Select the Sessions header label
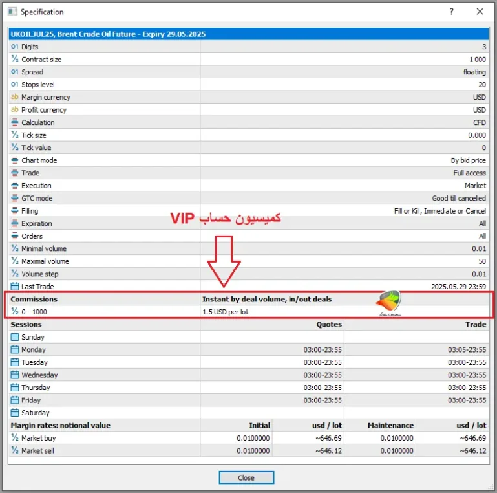Image resolution: width=497 pixels, height=493 pixels. [26, 324]
